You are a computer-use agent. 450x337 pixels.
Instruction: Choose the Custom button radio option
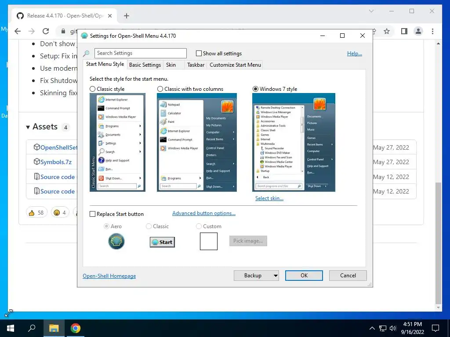point(199,226)
